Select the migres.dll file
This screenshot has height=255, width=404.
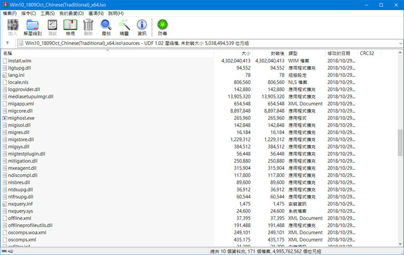click(x=19, y=132)
